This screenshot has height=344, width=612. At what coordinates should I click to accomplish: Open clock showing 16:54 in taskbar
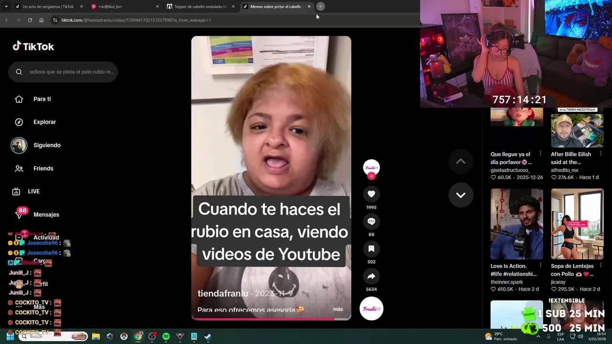coord(598,336)
